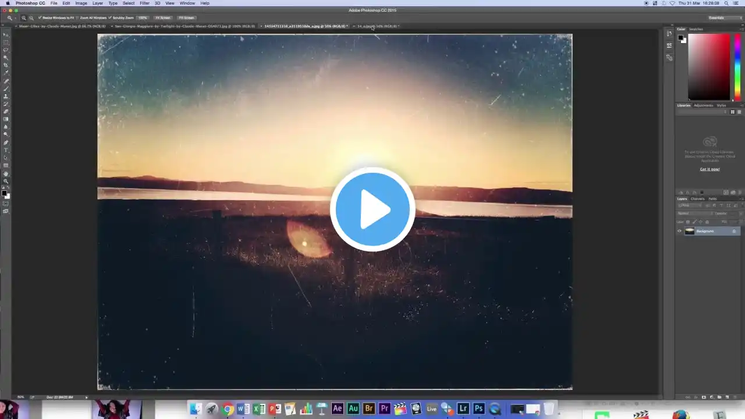745x419 pixels.
Task: Launch Google Chrome from the Dock
Action: coord(228,409)
